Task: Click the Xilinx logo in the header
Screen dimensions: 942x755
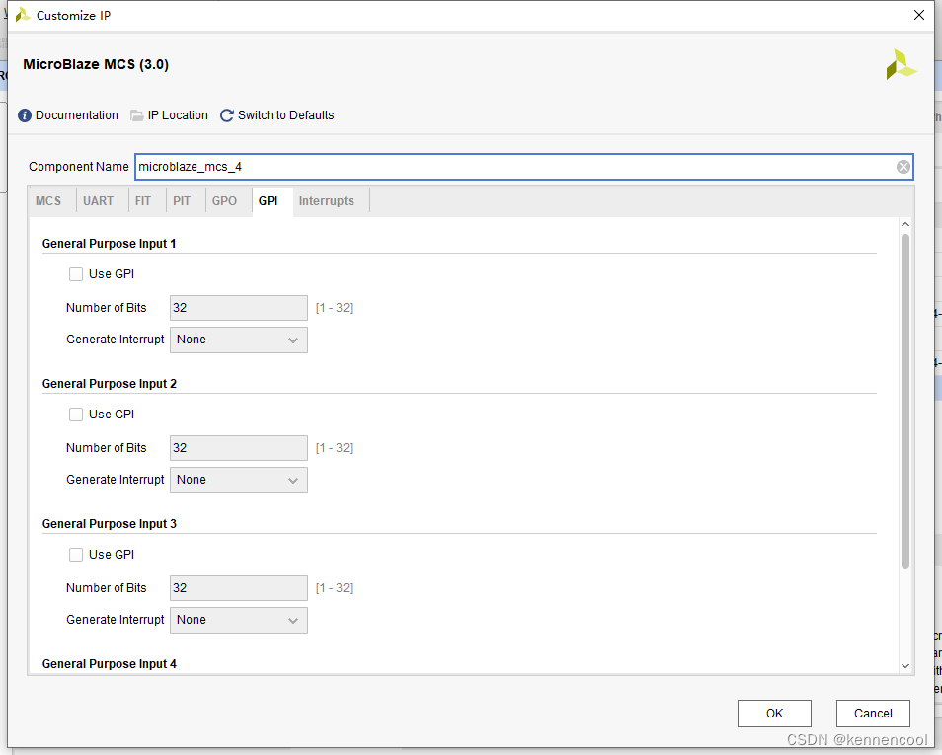Action: (901, 65)
